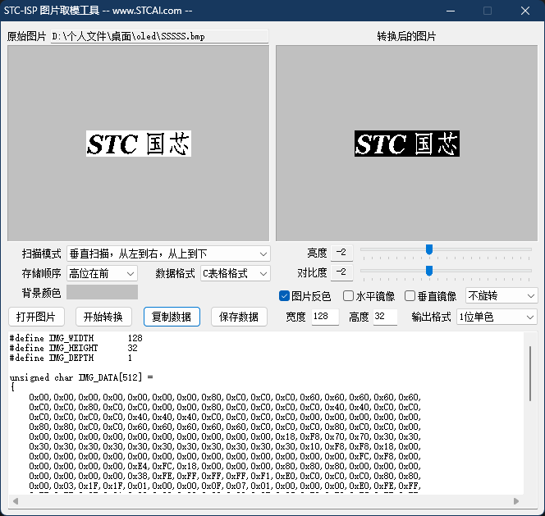Open the rotation dropdown showing 不旋转
Image resolution: width=545 pixels, height=516 pixels.
click(x=501, y=295)
